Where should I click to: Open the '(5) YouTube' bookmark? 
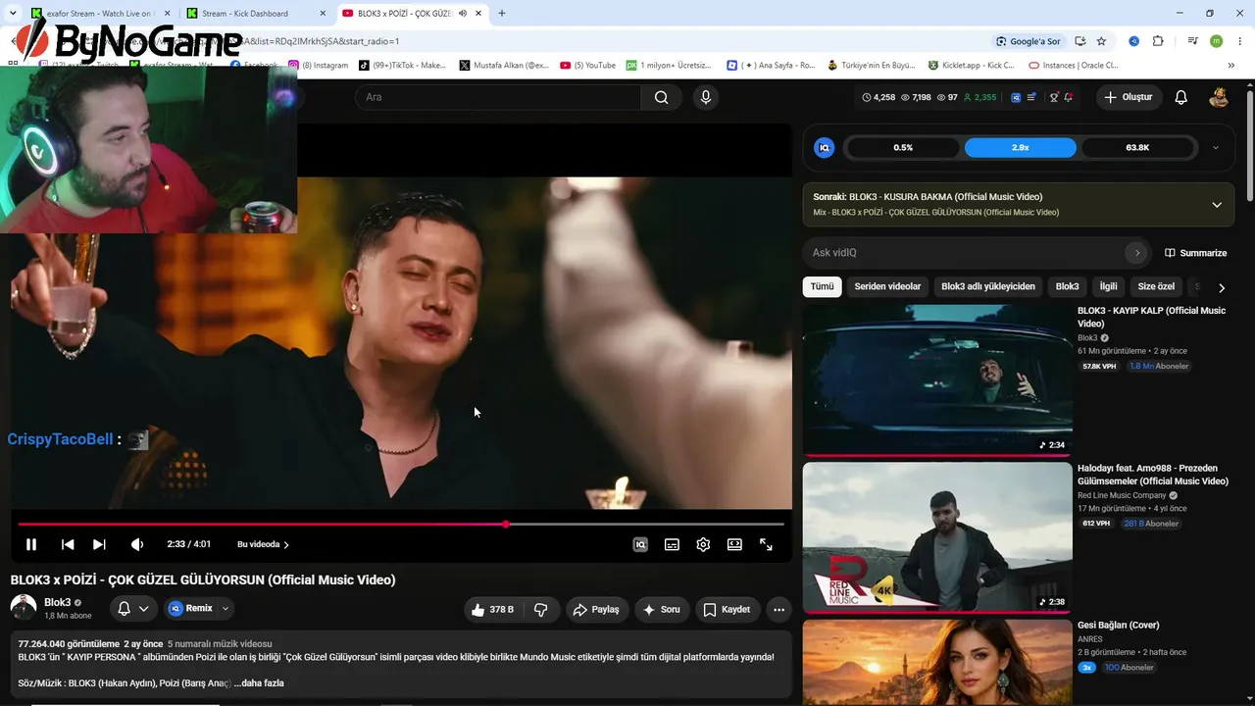tap(588, 66)
